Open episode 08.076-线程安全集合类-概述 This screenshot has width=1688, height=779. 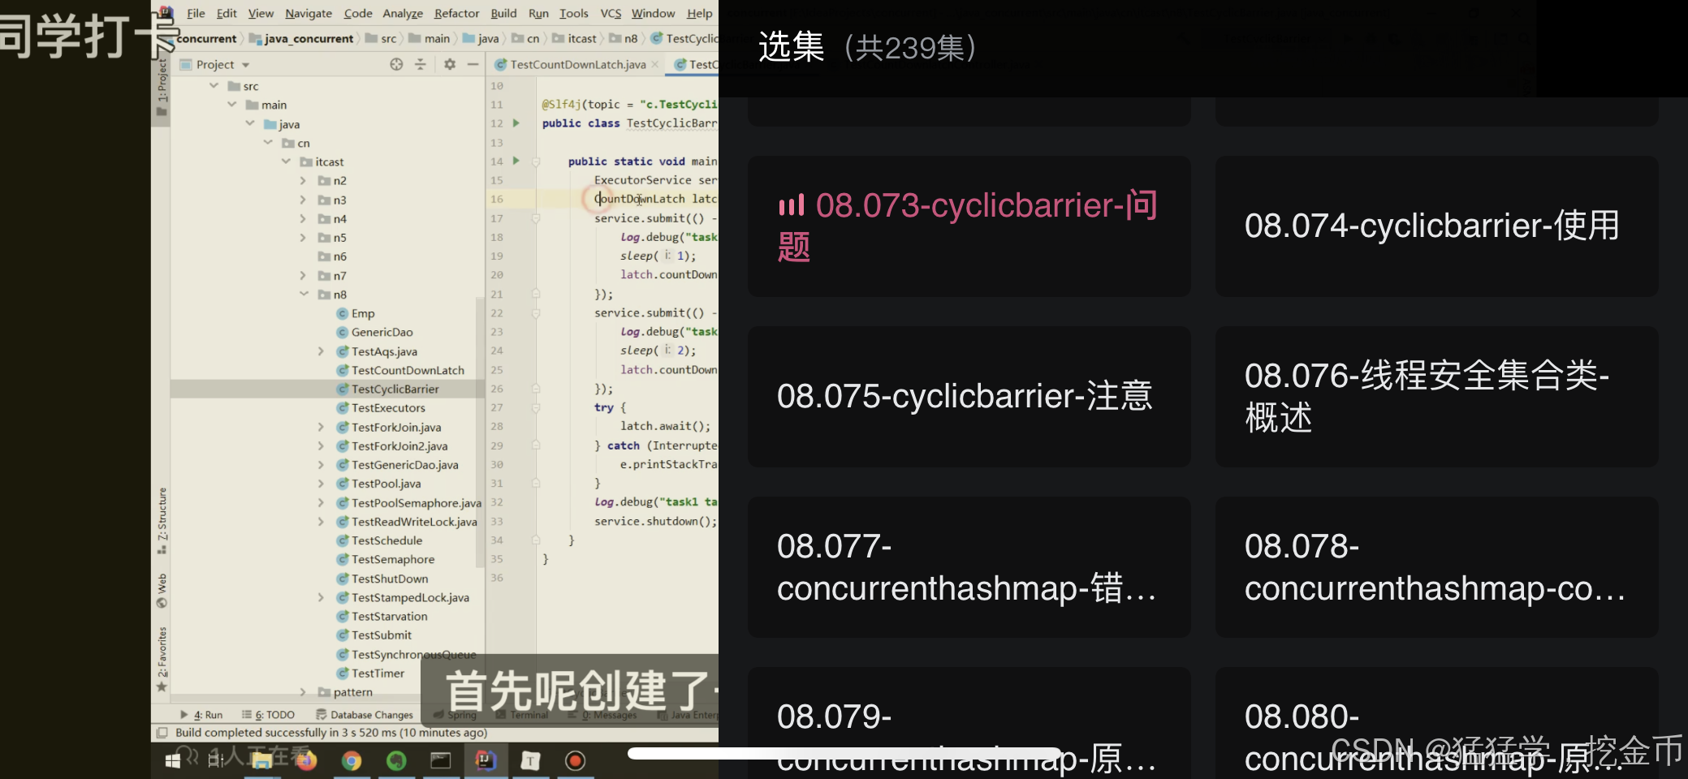(x=1435, y=397)
